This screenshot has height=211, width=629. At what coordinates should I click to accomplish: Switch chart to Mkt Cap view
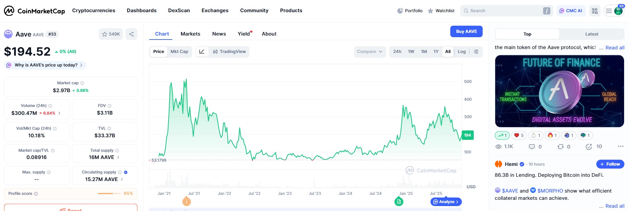[179, 52]
